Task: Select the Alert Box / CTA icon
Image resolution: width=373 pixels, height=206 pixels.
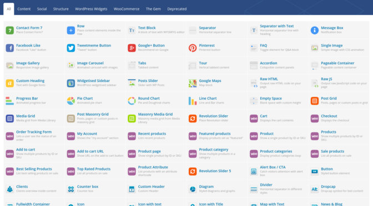Action: pyautogui.click(x=254, y=171)
